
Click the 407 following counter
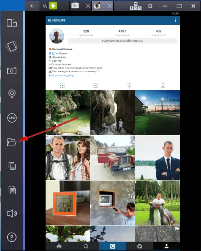(159, 33)
